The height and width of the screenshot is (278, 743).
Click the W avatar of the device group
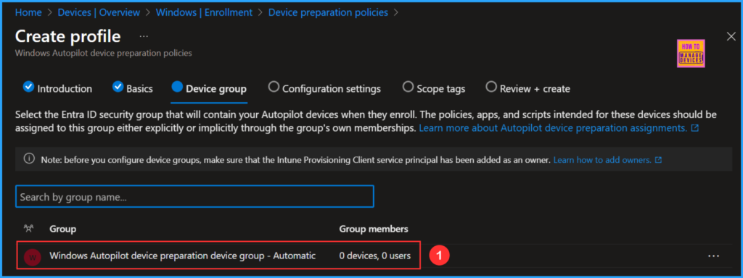tap(32, 257)
